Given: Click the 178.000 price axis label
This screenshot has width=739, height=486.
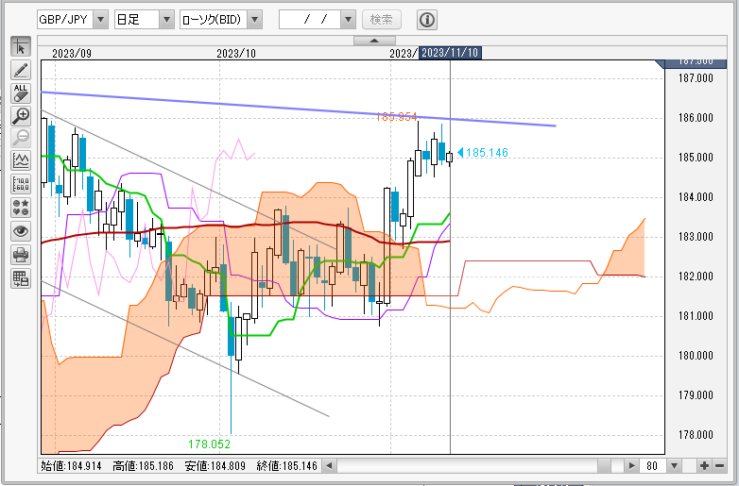Looking at the screenshot, I should [696, 435].
